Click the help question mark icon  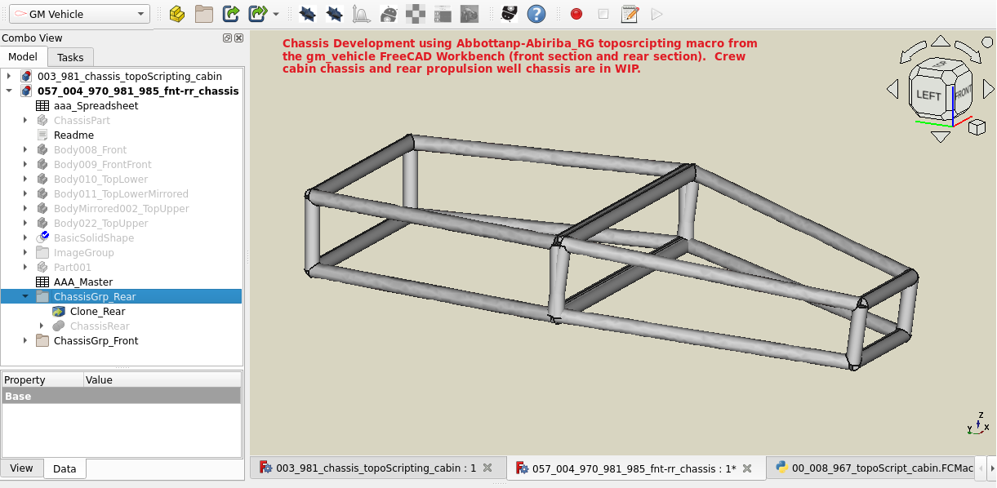536,14
